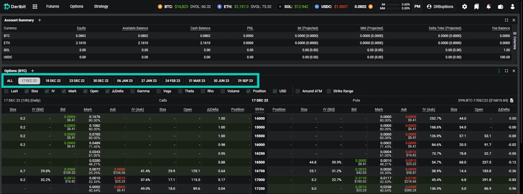Add a tab next to Account Summary
523x194 pixels.
(x=40, y=20)
